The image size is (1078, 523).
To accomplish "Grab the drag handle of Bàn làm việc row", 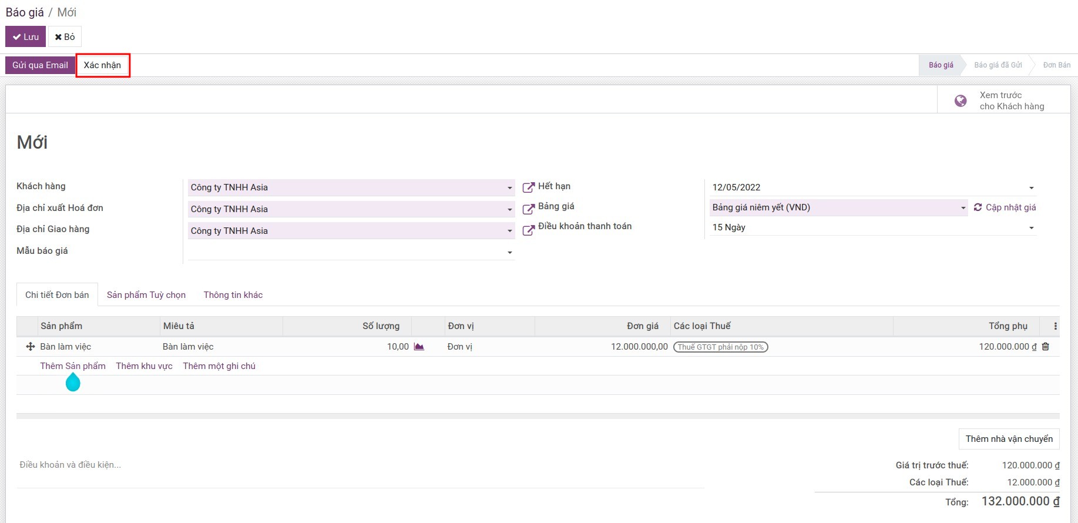I will point(31,347).
